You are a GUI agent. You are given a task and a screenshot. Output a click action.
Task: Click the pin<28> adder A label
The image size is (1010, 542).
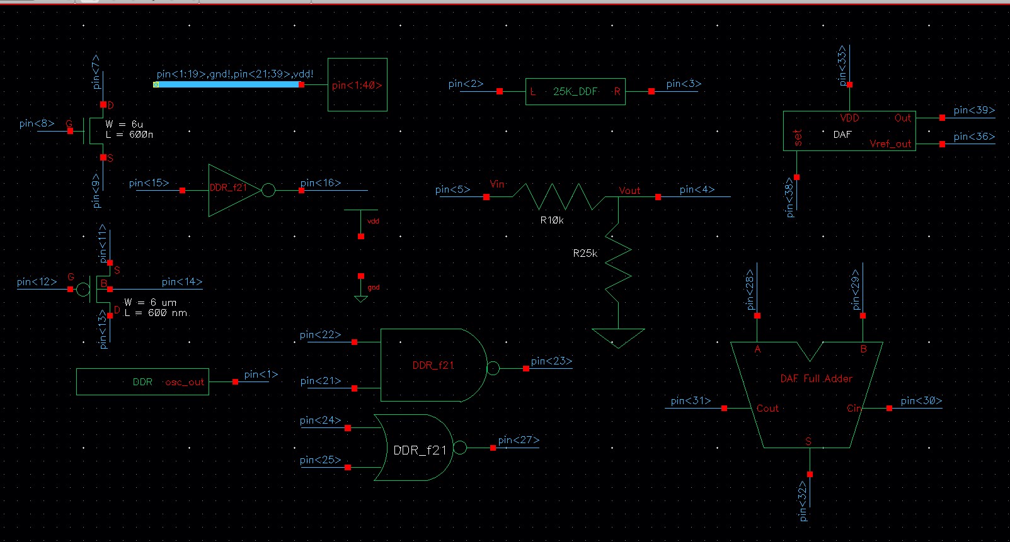point(750,290)
